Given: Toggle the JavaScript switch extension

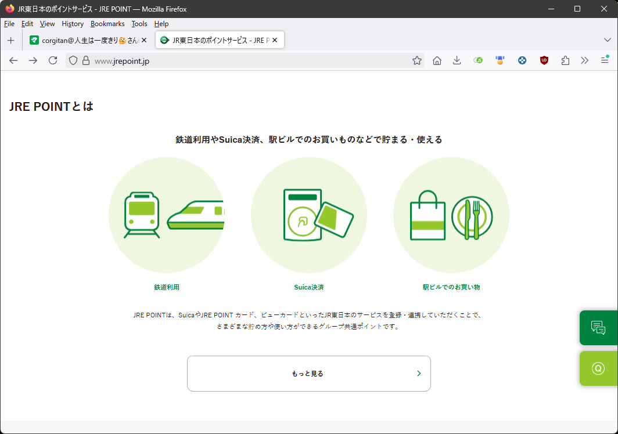Looking at the screenshot, I should pos(478,60).
